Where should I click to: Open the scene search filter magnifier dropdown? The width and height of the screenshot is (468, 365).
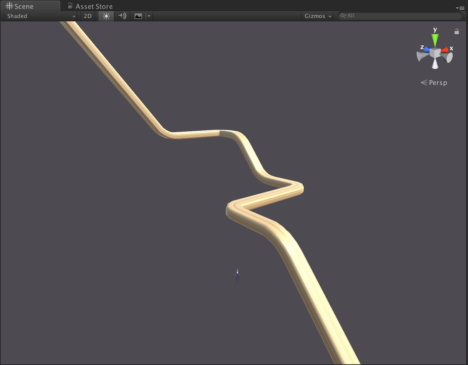343,16
